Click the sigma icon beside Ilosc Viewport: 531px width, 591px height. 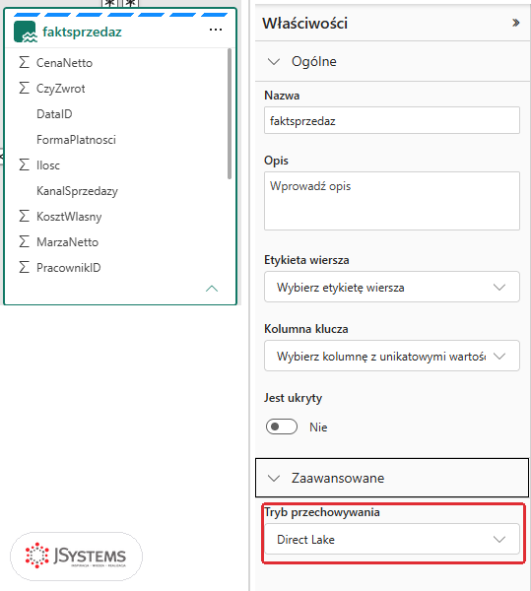24,164
